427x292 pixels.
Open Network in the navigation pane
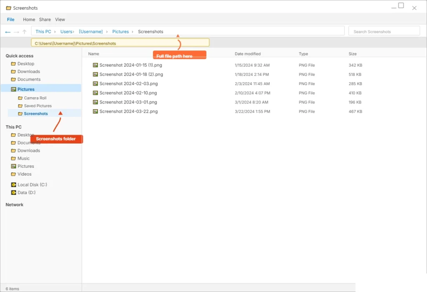15,205
